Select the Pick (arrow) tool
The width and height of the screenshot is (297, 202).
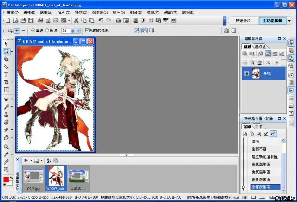pos(6,44)
